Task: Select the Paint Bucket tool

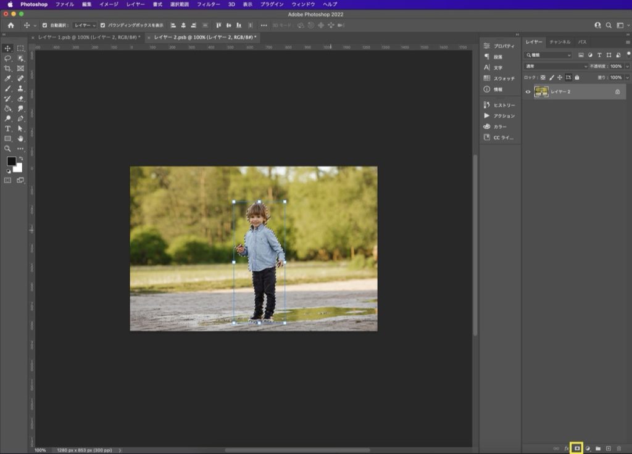Action: [x=7, y=109]
